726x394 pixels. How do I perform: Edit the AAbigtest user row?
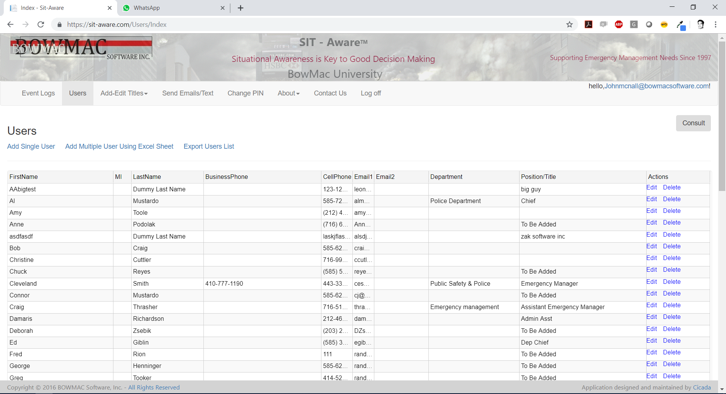click(652, 188)
